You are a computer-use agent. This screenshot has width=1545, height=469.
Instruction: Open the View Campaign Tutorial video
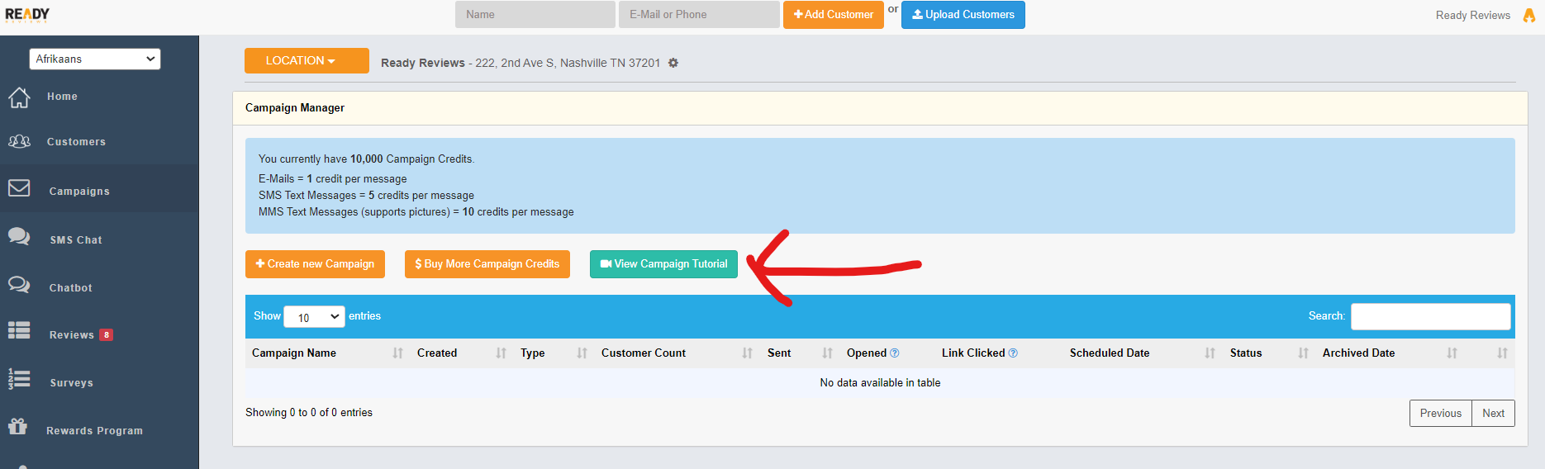[x=663, y=264]
